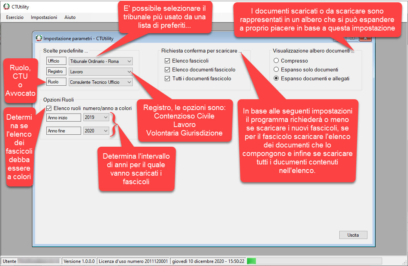Click Versione 1.0.0.0 in the status bar
The image size is (408, 266).
coord(79,261)
